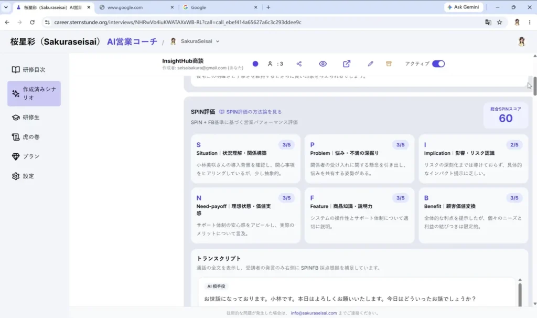Select the Situation score card
Viewport: 537px width, 318px height.
pyautogui.click(x=245, y=158)
